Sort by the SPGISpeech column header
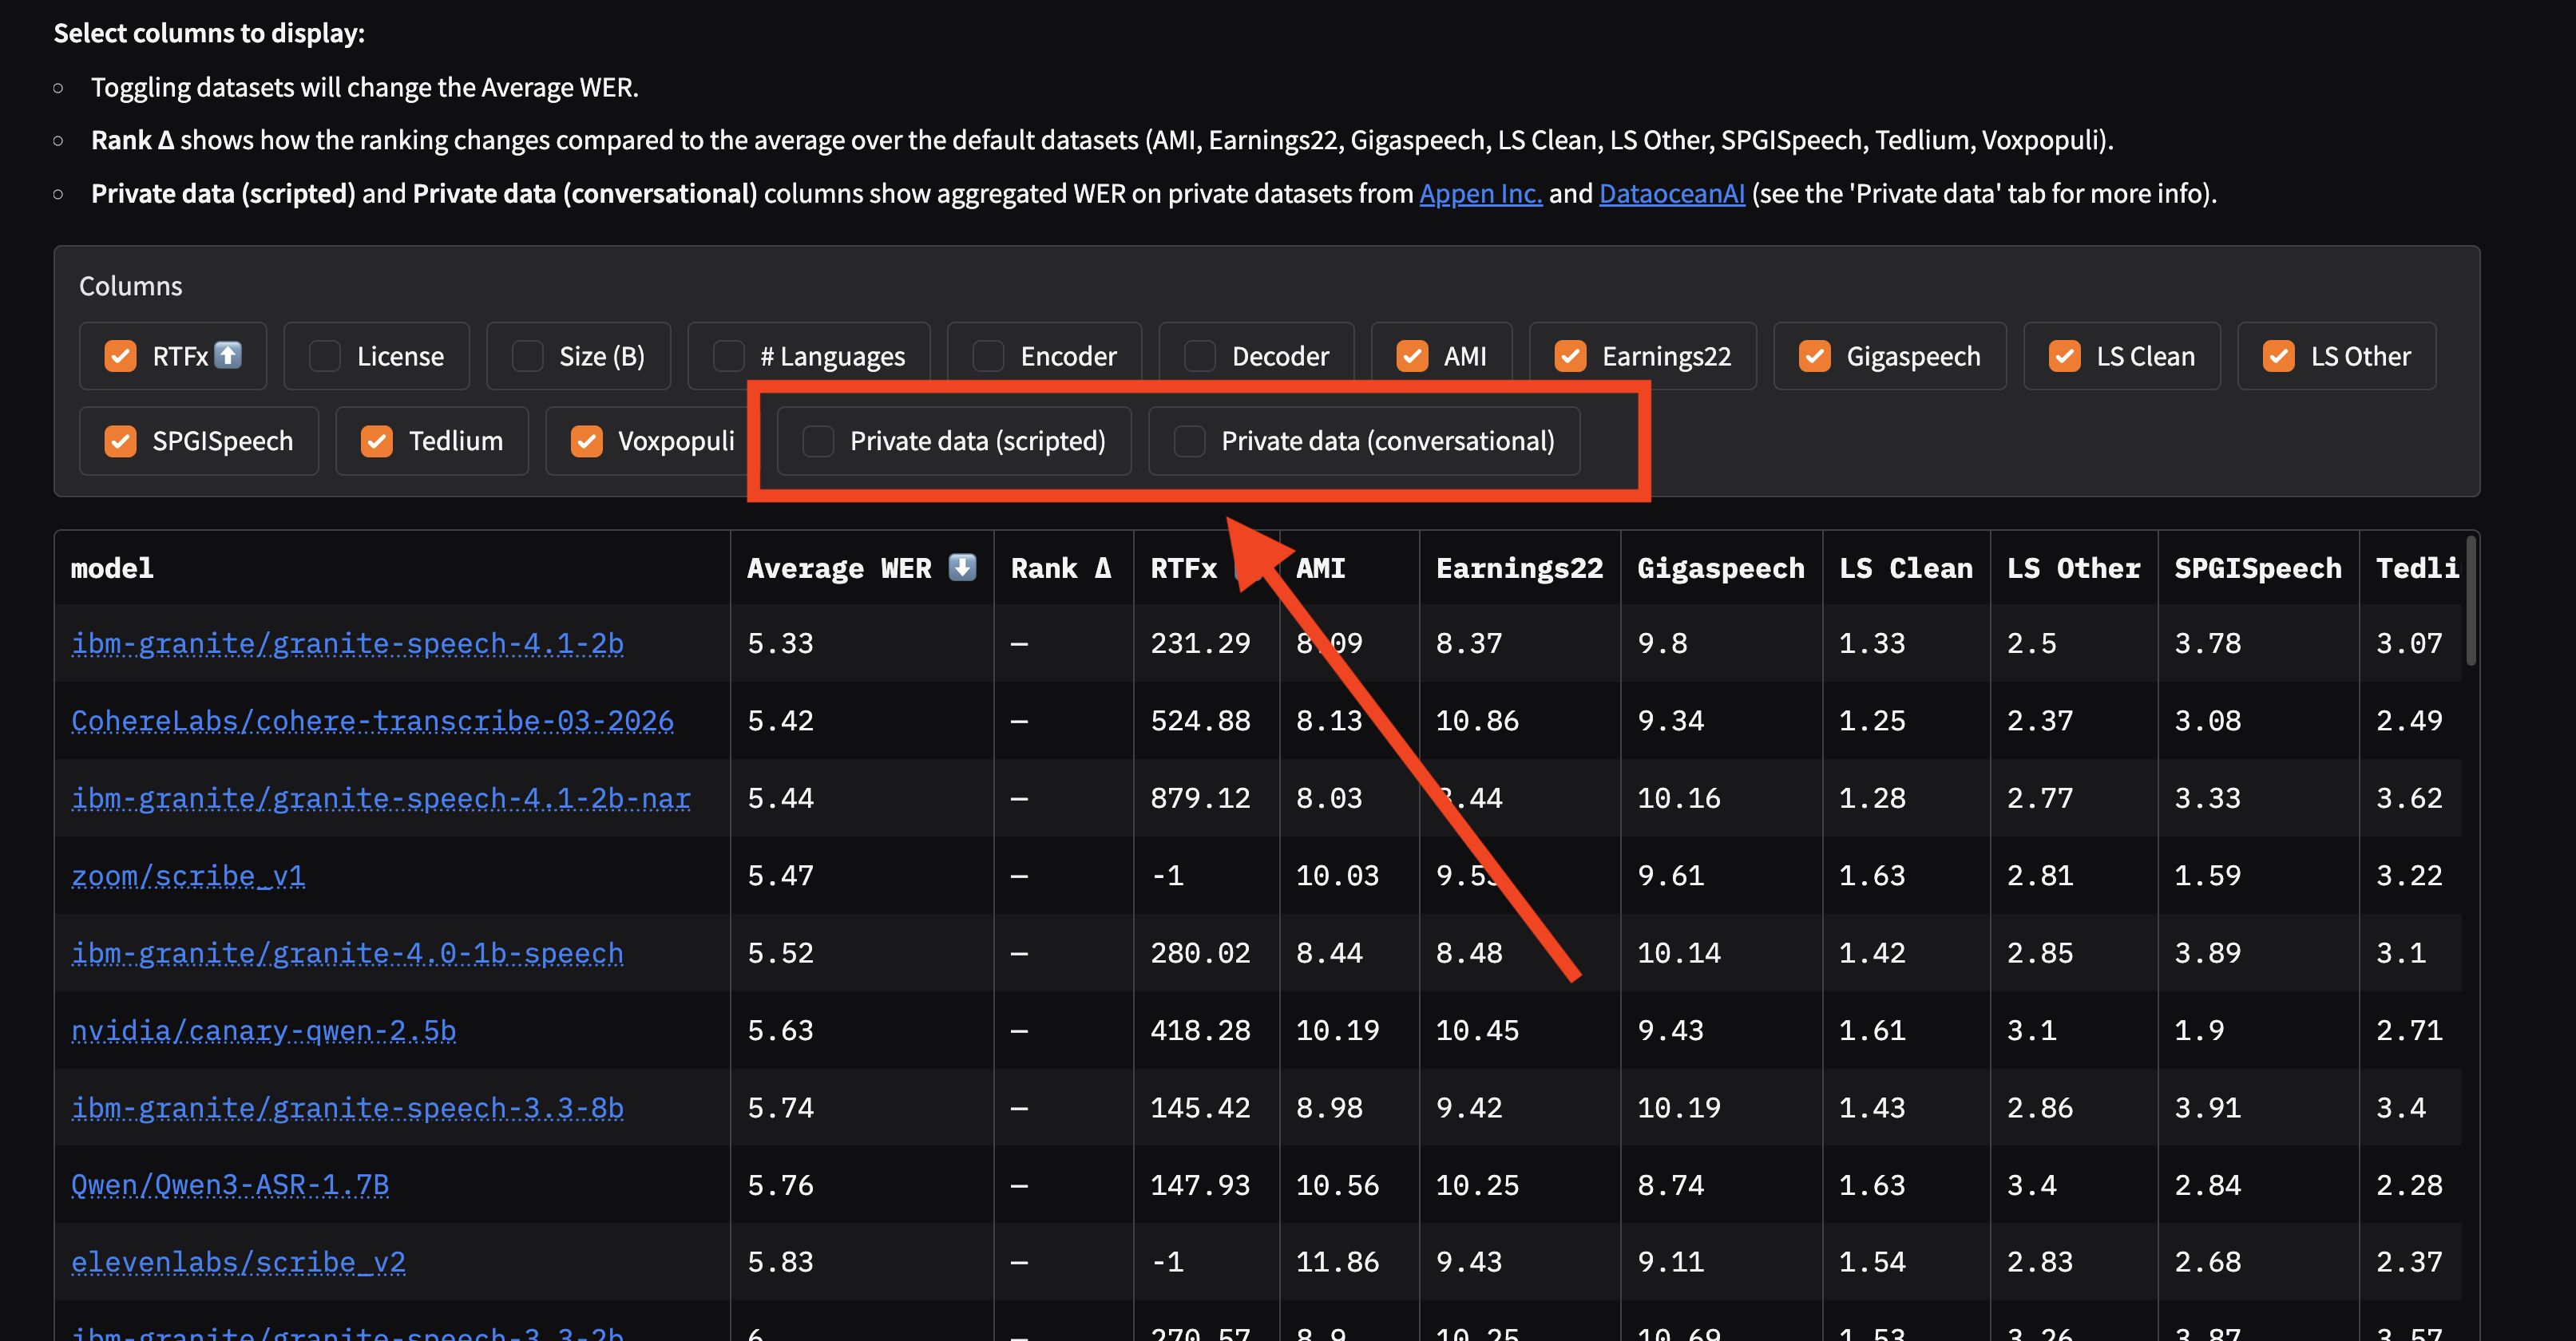 (2257, 568)
